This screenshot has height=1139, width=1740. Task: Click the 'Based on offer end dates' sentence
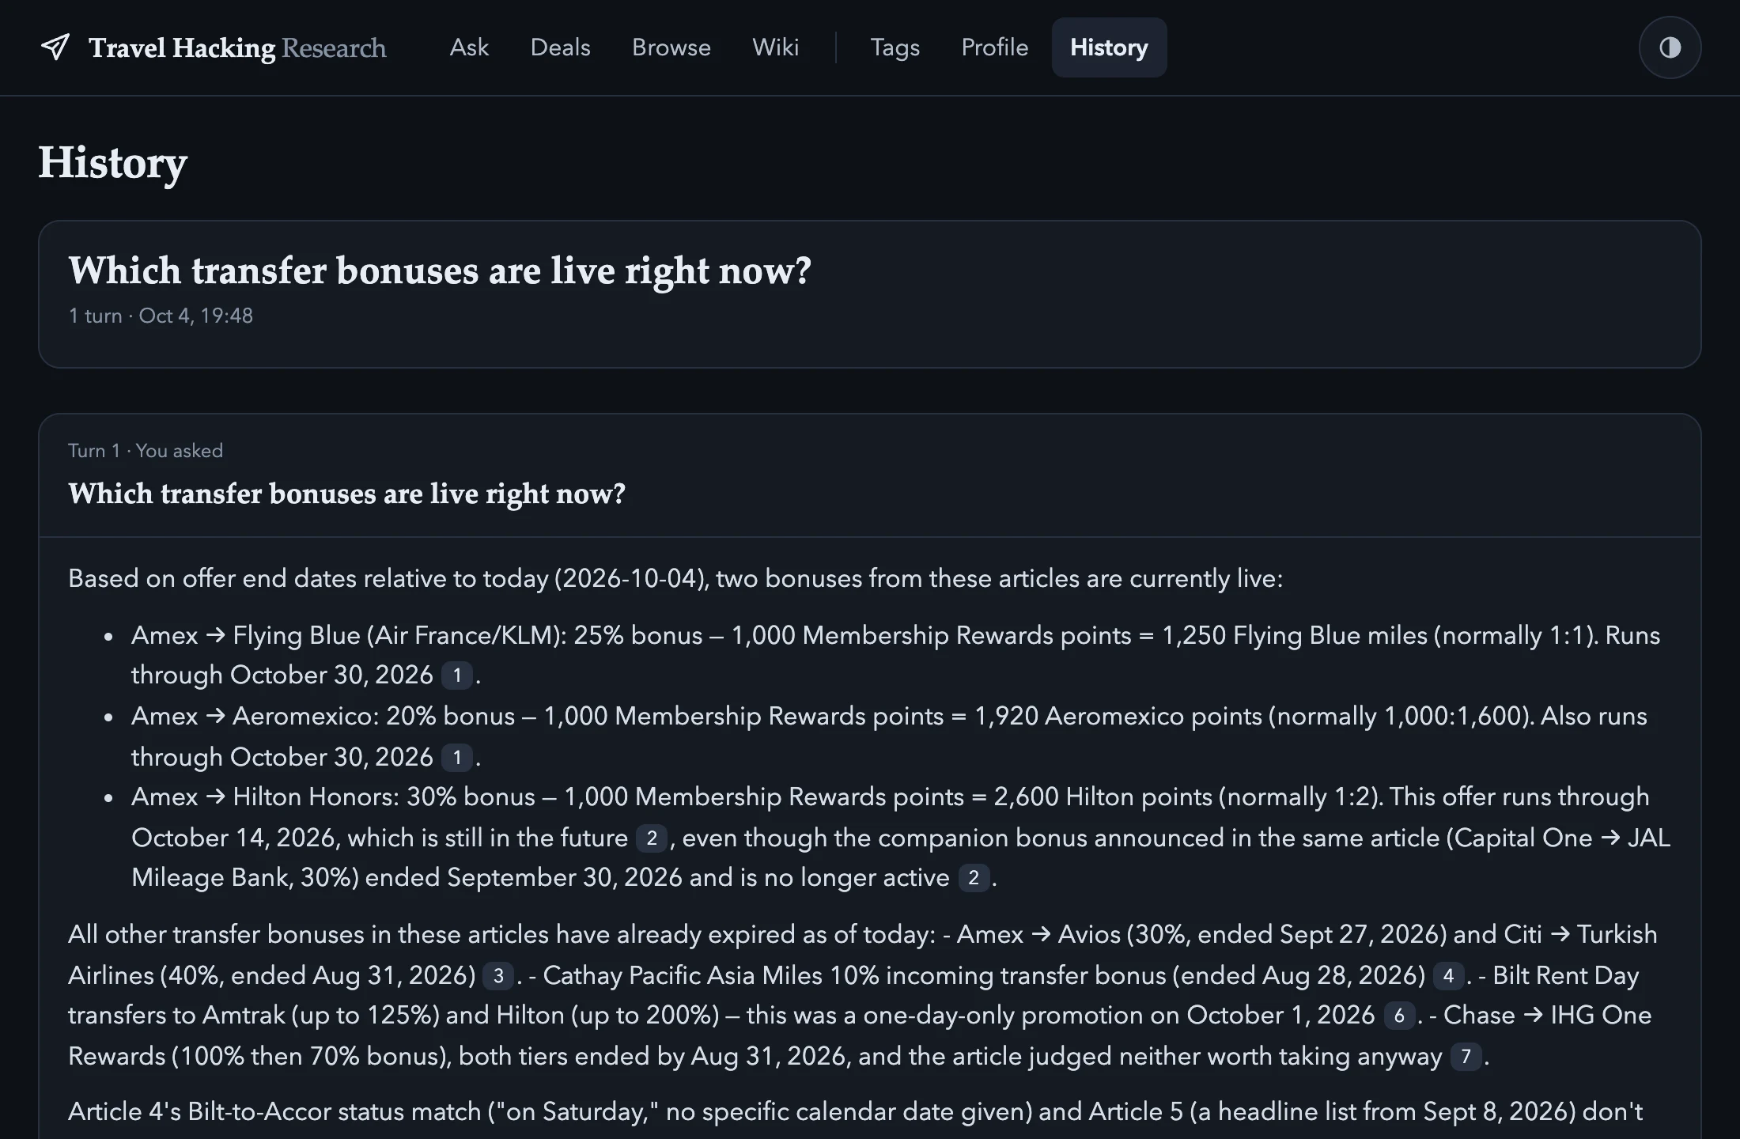click(675, 578)
